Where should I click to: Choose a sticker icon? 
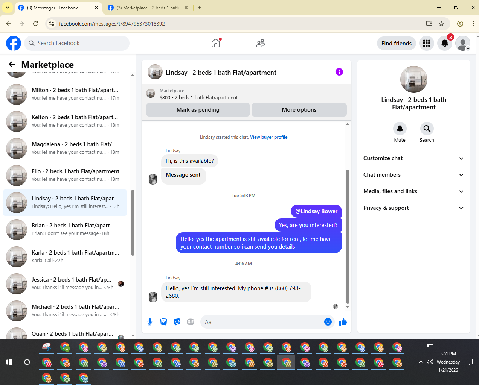pos(177,322)
